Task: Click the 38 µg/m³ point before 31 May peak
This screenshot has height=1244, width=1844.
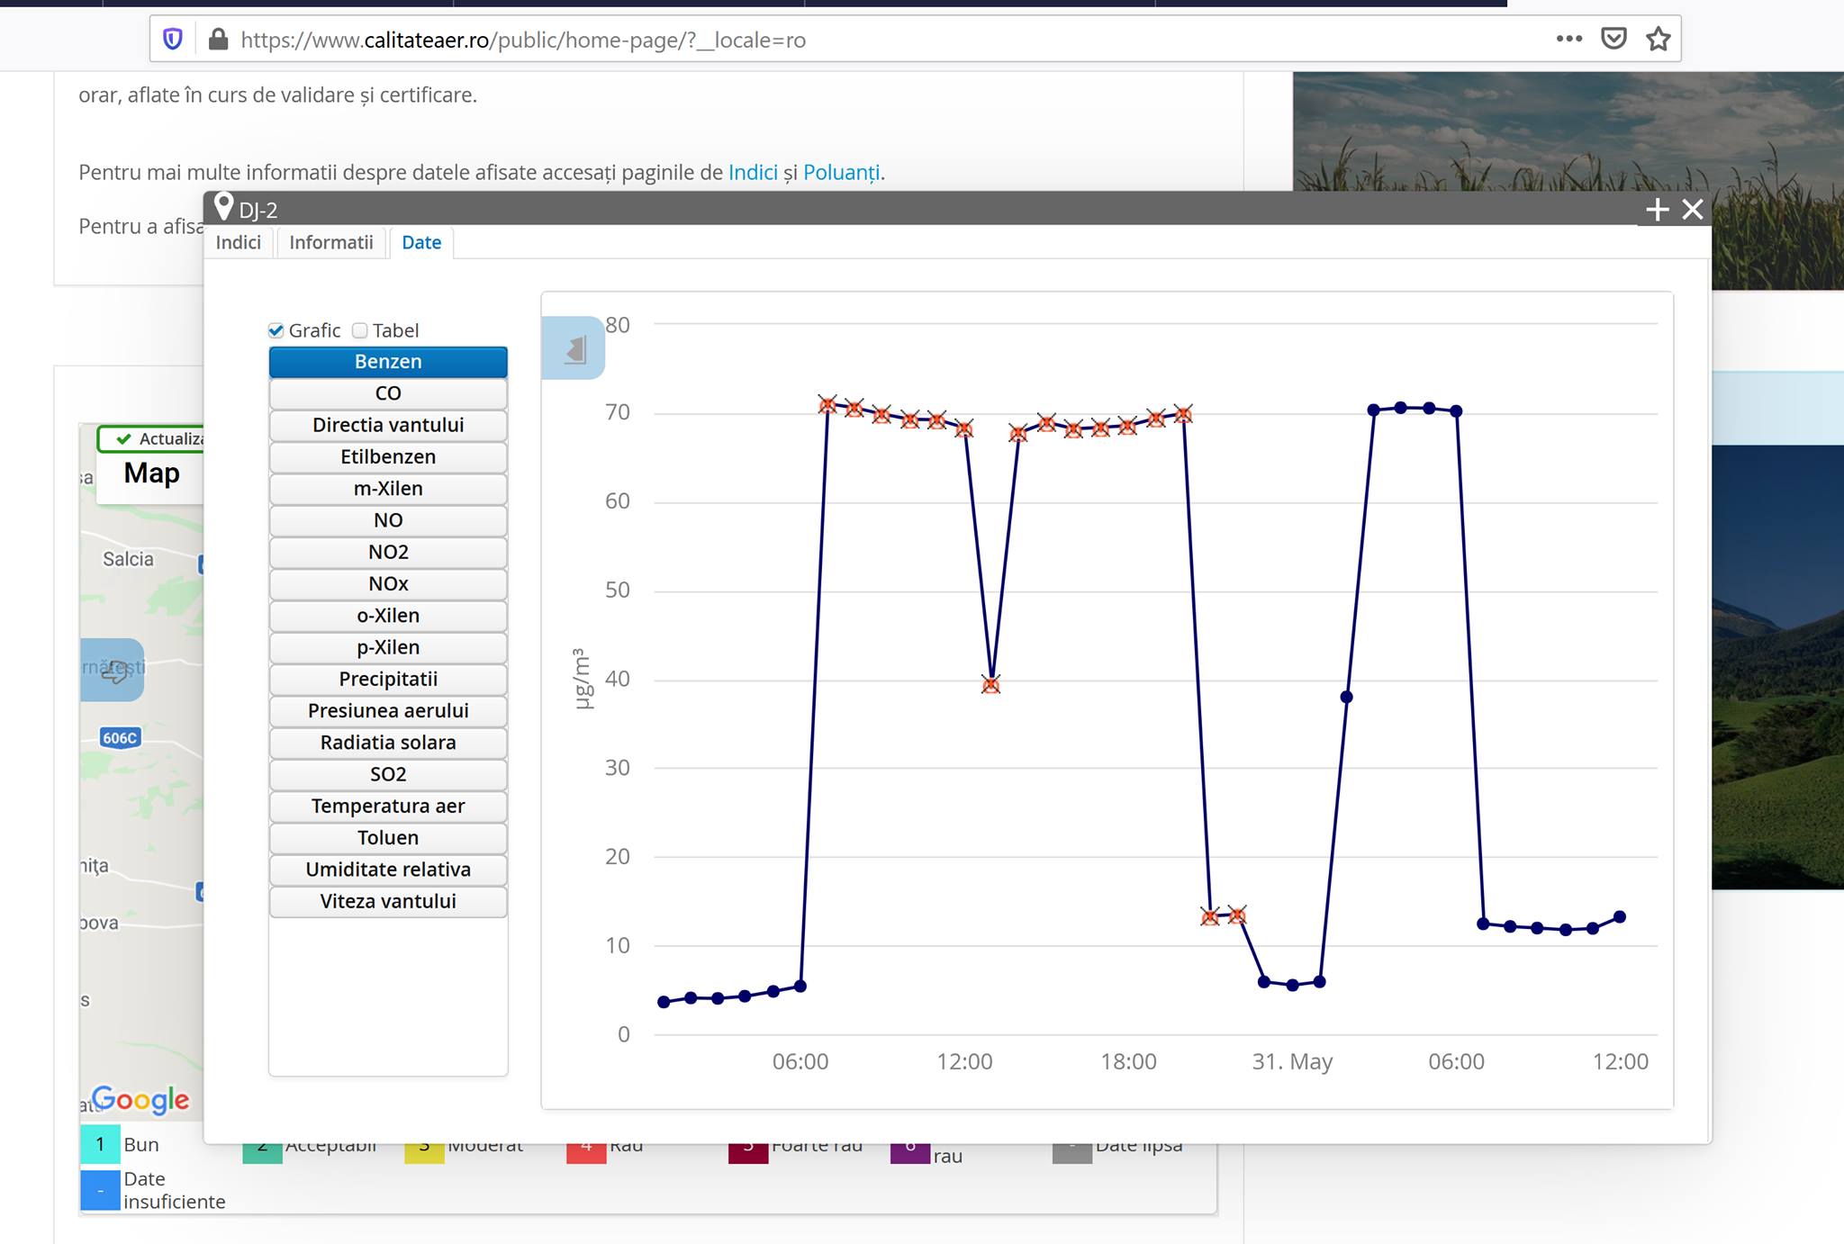Action: pos(1346,697)
